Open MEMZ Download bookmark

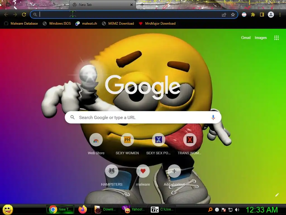[x=118, y=24]
